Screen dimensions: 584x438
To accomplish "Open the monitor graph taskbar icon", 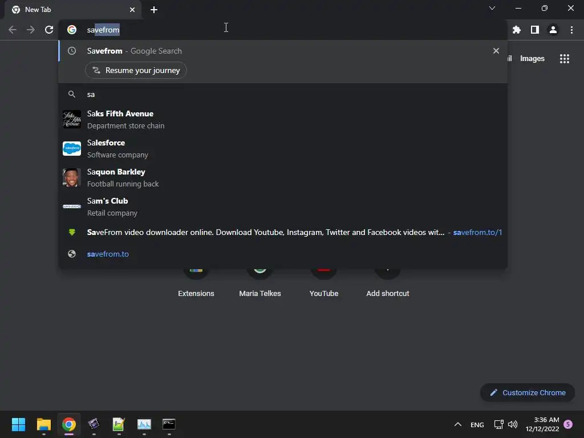I will 144,424.
